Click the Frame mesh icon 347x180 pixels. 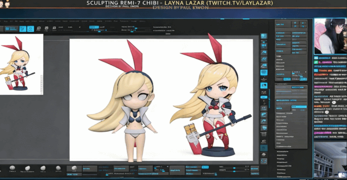(263, 108)
